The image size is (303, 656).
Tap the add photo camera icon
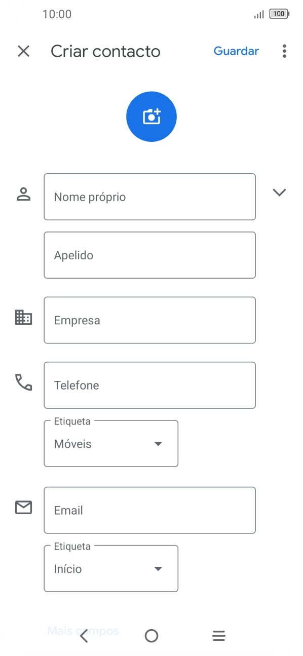click(x=151, y=116)
